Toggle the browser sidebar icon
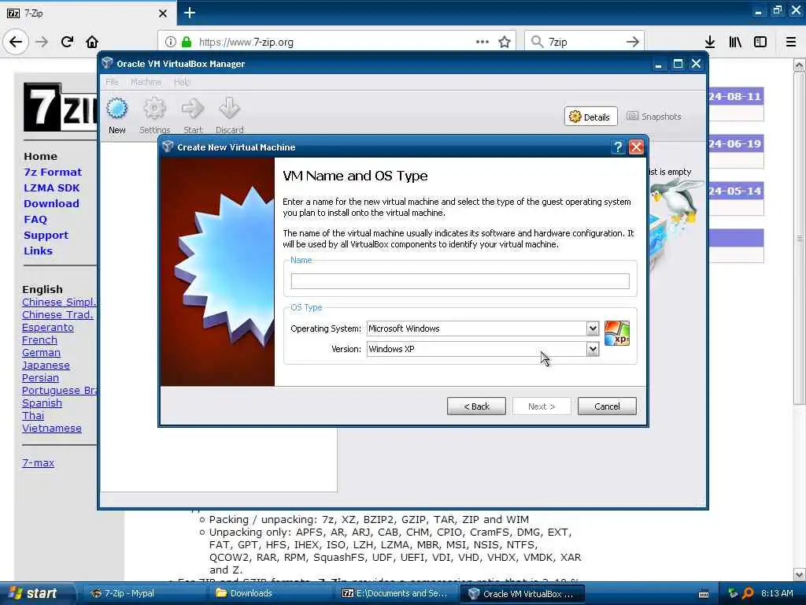The height and width of the screenshot is (605, 806). coord(760,42)
